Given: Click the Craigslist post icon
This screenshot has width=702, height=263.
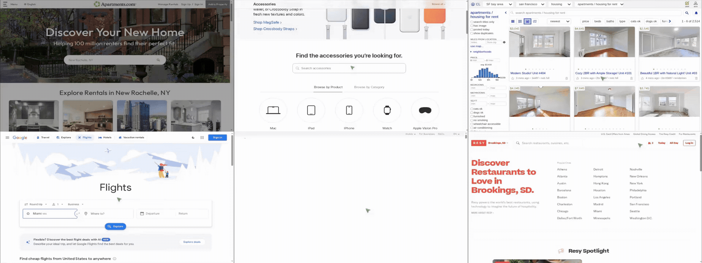Looking at the screenshot, I should [x=687, y=4].
